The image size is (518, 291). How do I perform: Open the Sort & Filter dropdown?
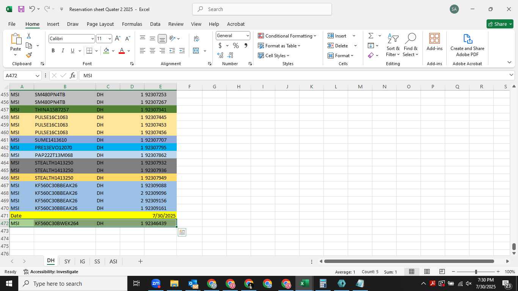(393, 45)
